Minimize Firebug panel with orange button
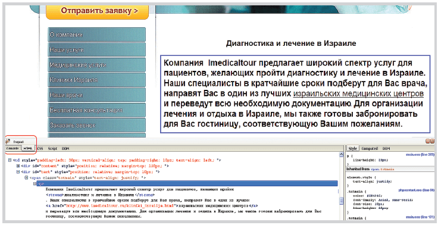 tap(428, 142)
